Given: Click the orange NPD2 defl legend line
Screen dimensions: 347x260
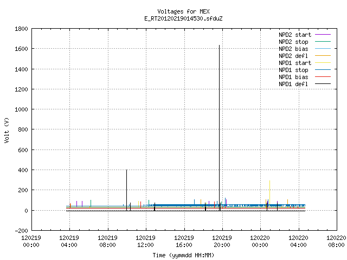Looking at the screenshot, I should coord(323,55).
